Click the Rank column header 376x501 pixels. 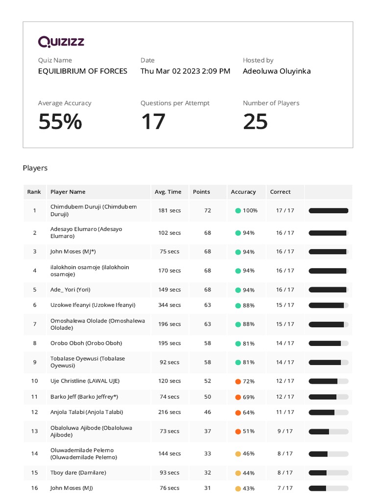[35, 192]
